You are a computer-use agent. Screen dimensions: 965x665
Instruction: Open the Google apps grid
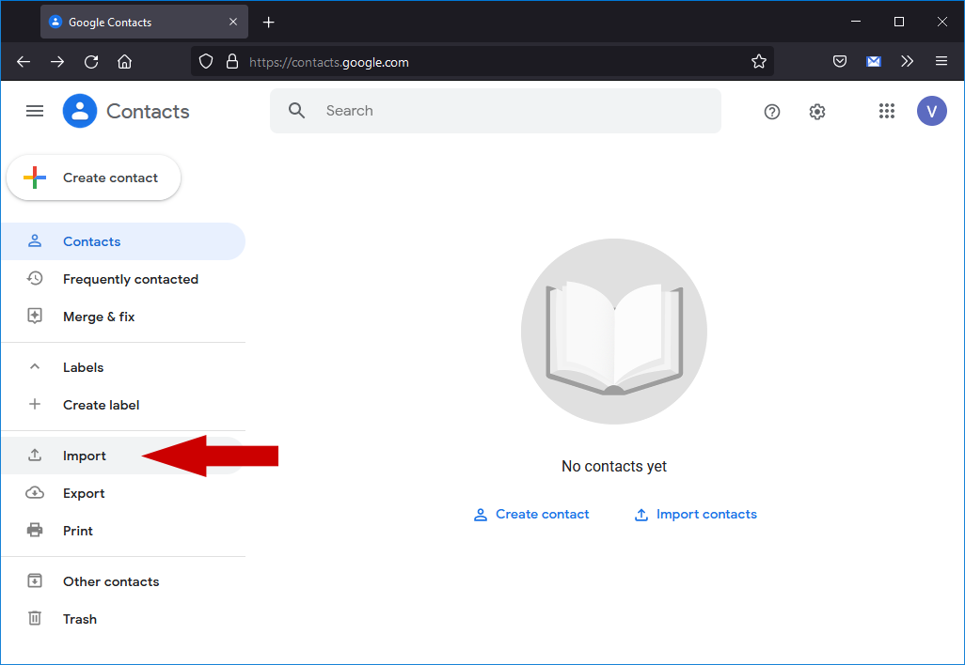(886, 111)
